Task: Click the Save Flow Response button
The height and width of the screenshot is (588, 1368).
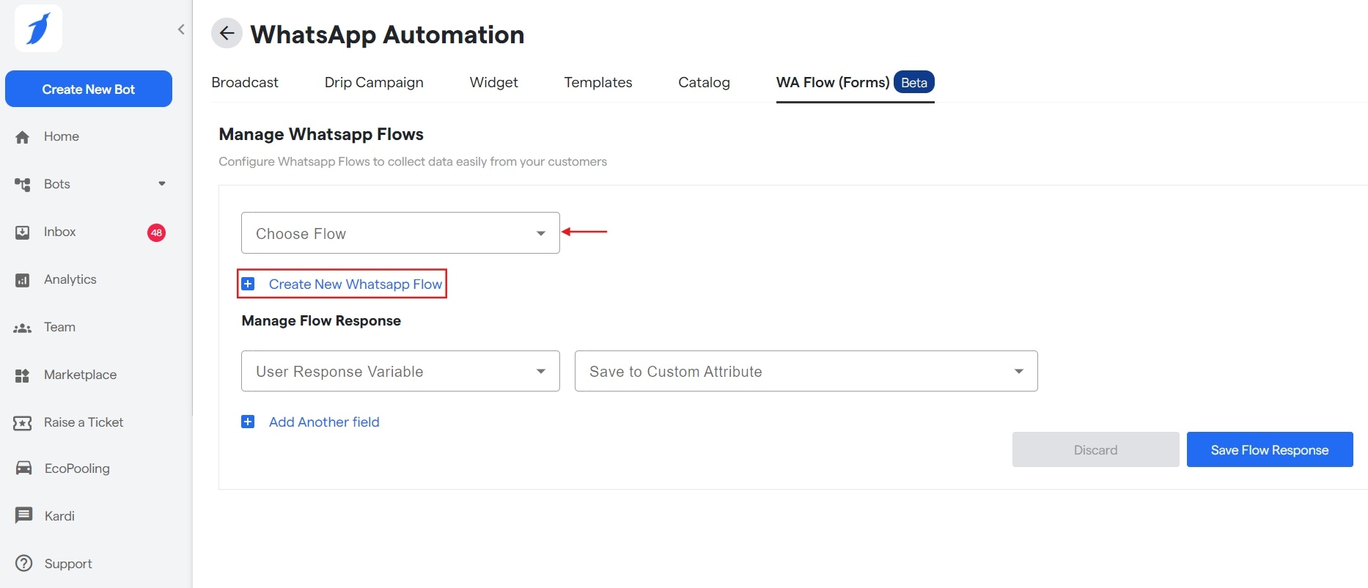Action: click(1270, 449)
